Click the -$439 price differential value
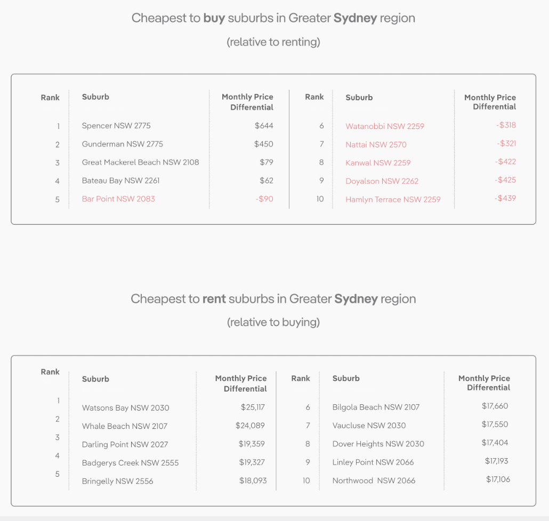Screen dimensions: 549x521 (x=505, y=198)
